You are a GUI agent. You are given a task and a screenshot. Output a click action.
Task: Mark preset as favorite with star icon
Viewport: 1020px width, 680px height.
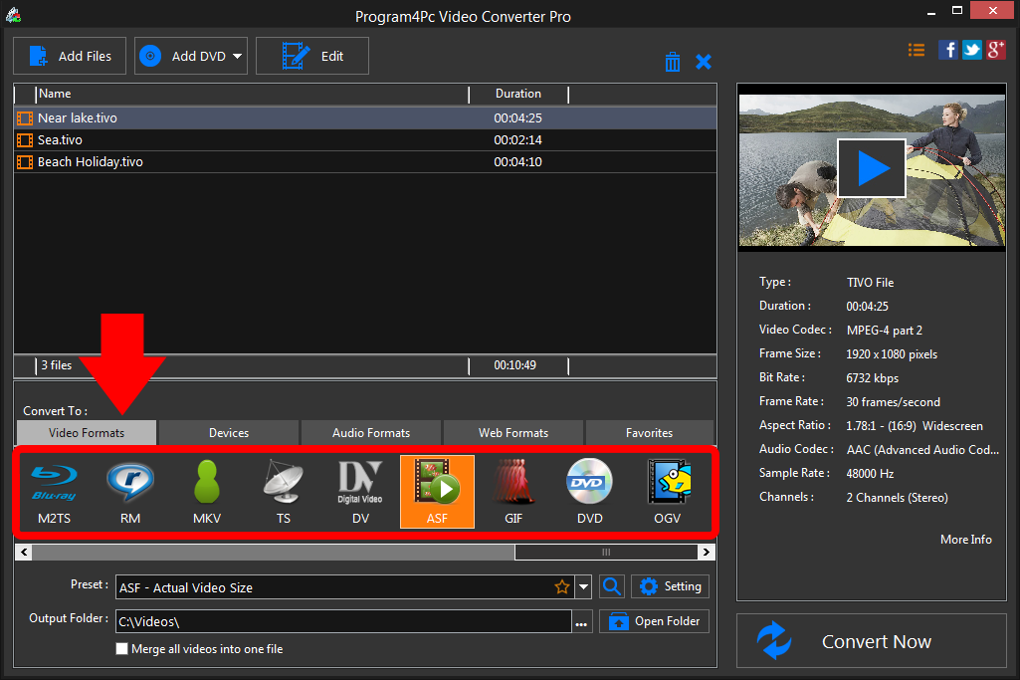pyautogui.click(x=562, y=587)
